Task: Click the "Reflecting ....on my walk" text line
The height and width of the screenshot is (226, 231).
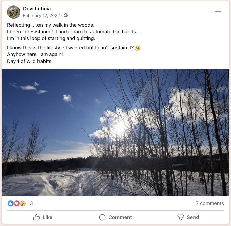Action: [x=51, y=25]
